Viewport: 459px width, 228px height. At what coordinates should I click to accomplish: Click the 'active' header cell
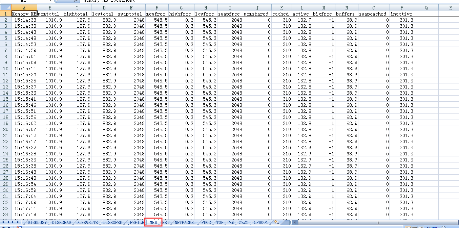click(301, 14)
